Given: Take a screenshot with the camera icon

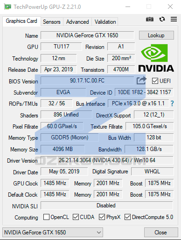Looking at the screenshot, I should click(150, 19).
